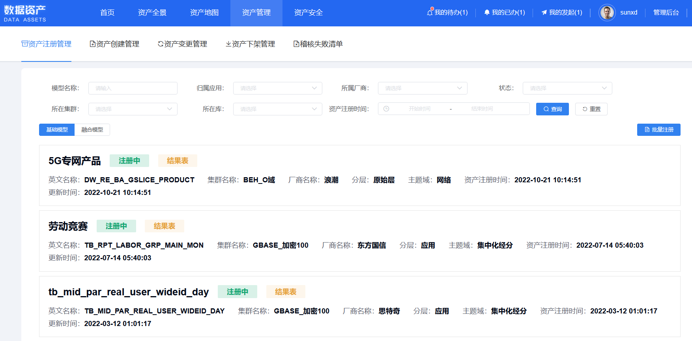Expand the 归属应用 dropdown
Screen dimensions: 692x341
[278, 88]
